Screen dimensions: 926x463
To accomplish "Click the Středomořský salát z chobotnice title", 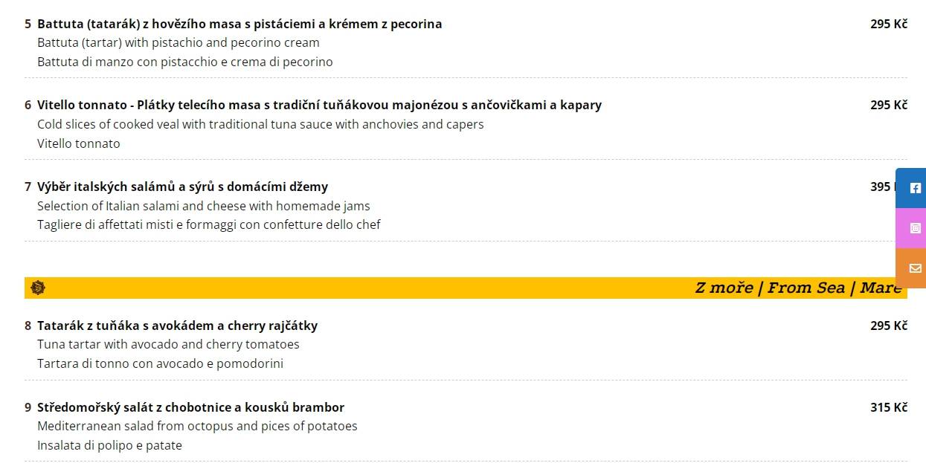I will click(x=190, y=407).
